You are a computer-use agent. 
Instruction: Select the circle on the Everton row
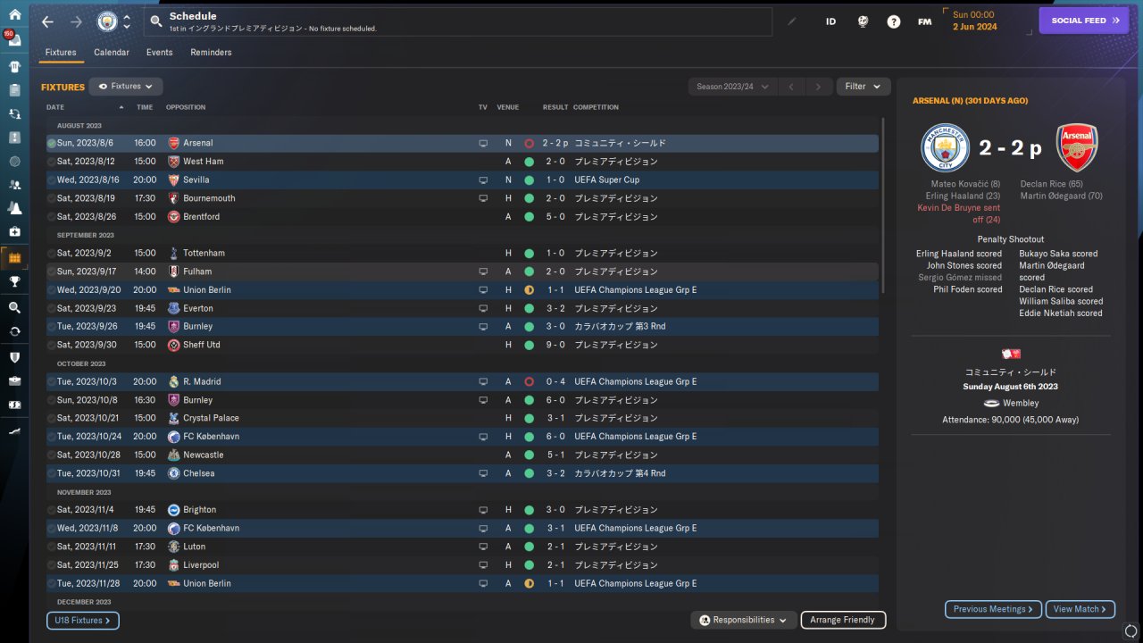[51, 308]
